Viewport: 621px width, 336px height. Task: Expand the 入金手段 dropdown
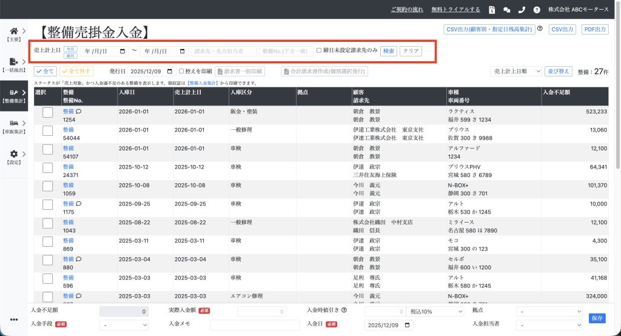pos(124,325)
